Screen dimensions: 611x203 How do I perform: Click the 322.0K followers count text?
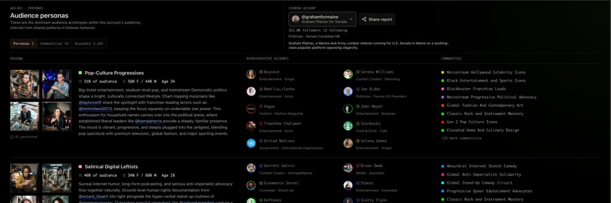coord(305,30)
